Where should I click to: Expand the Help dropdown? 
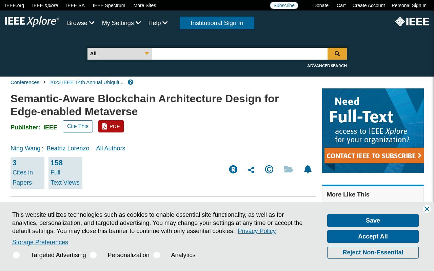(158, 23)
